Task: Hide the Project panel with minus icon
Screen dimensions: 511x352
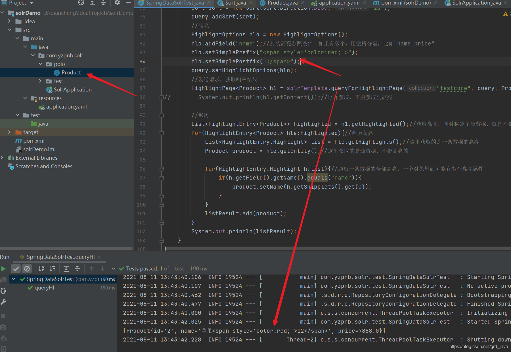Action: coord(128,3)
